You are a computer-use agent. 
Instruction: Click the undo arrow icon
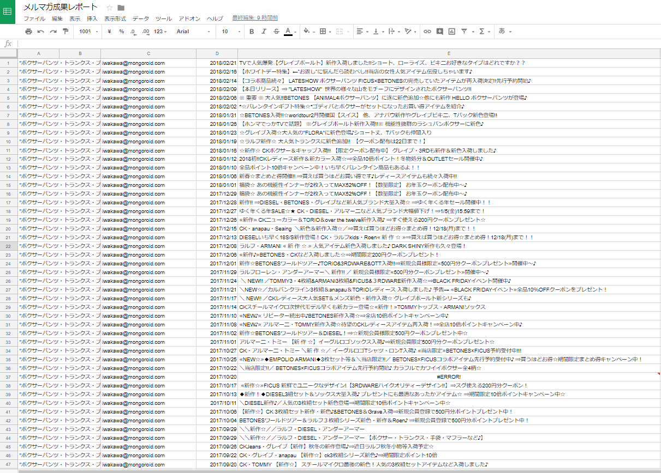pos(41,32)
